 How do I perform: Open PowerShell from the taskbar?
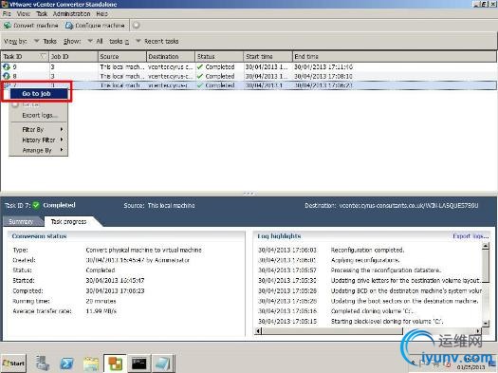pyautogui.click(x=66, y=364)
